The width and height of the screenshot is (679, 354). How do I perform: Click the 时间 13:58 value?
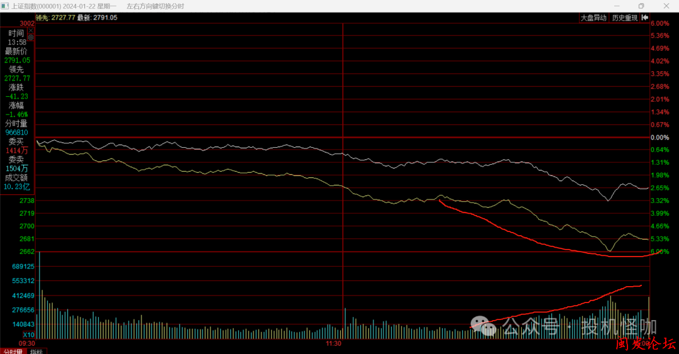[x=17, y=43]
